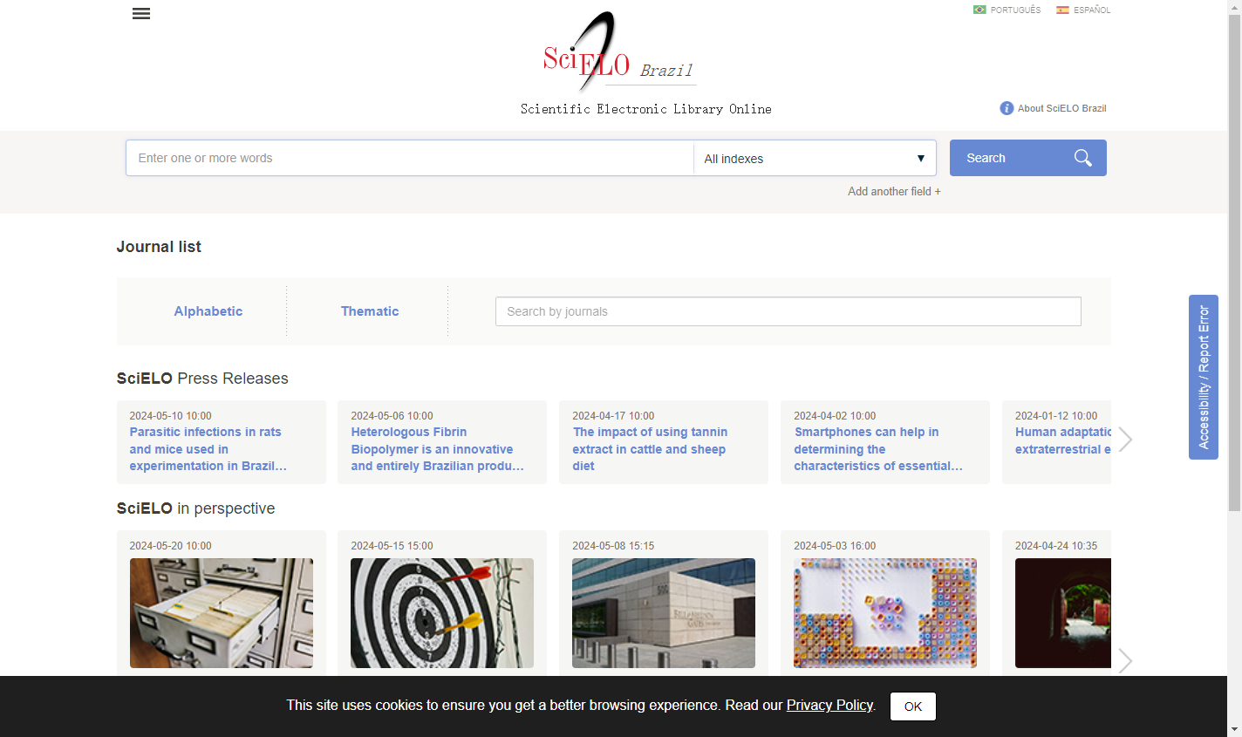
Task: Click the Brazil flag icon
Action: tap(979, 10)
